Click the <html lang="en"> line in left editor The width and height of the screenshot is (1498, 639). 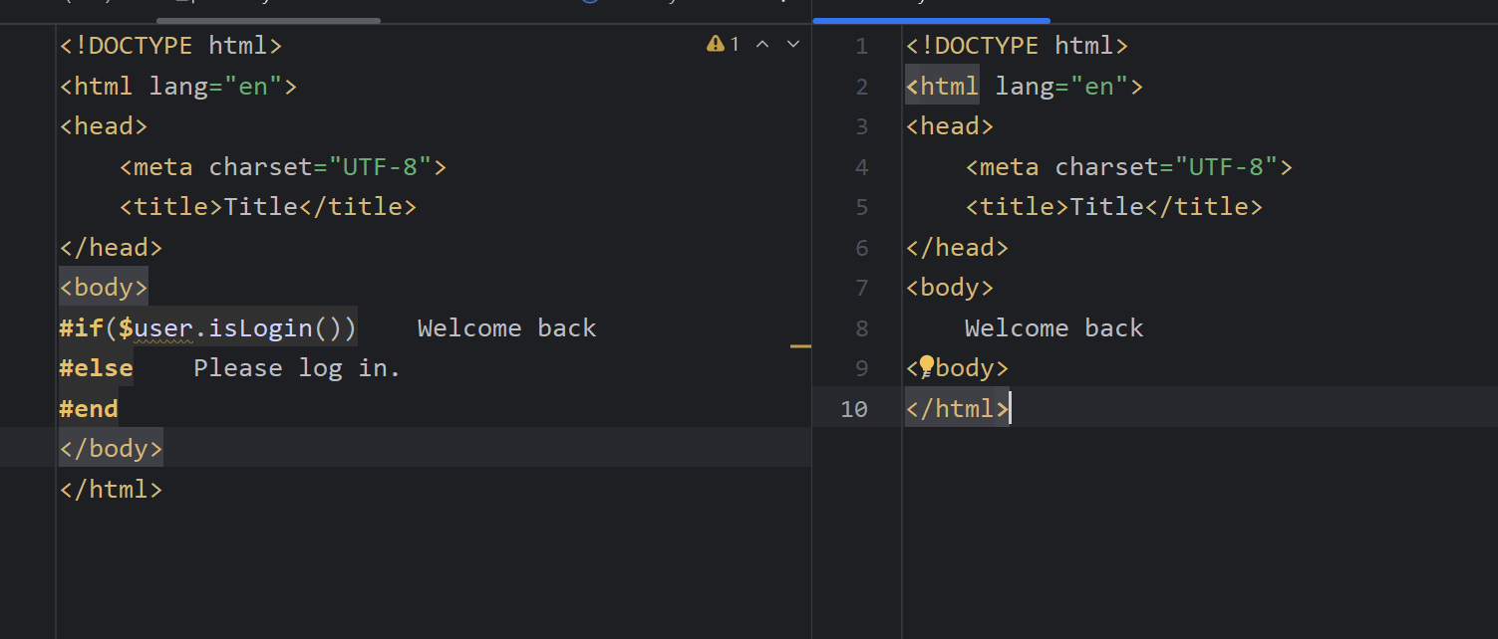click(x=178, y=86)
